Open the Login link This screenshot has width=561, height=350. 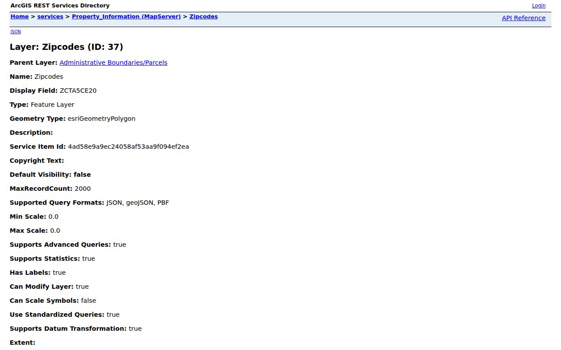(539, 6)
